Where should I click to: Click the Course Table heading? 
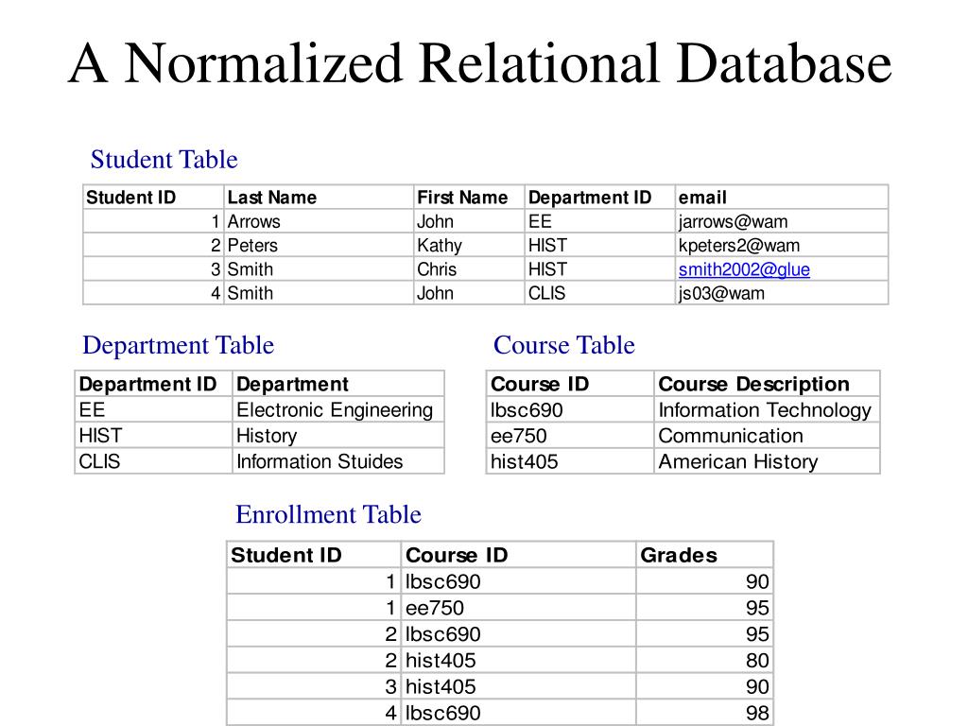[563, 345]
